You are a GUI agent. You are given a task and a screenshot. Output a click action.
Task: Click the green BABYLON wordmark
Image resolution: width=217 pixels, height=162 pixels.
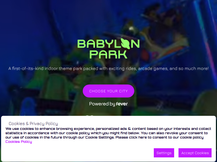pyautogui.click(x=108, y=44)
